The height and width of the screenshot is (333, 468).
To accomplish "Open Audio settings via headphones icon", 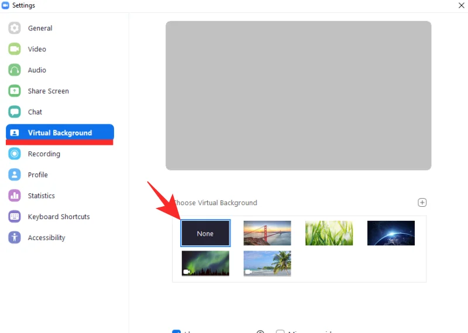I will [15, 70].
